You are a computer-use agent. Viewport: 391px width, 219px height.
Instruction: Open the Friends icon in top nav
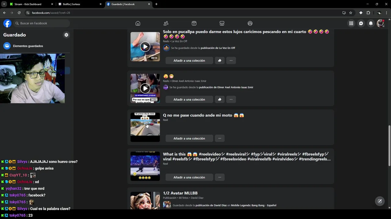click(166, 23)
